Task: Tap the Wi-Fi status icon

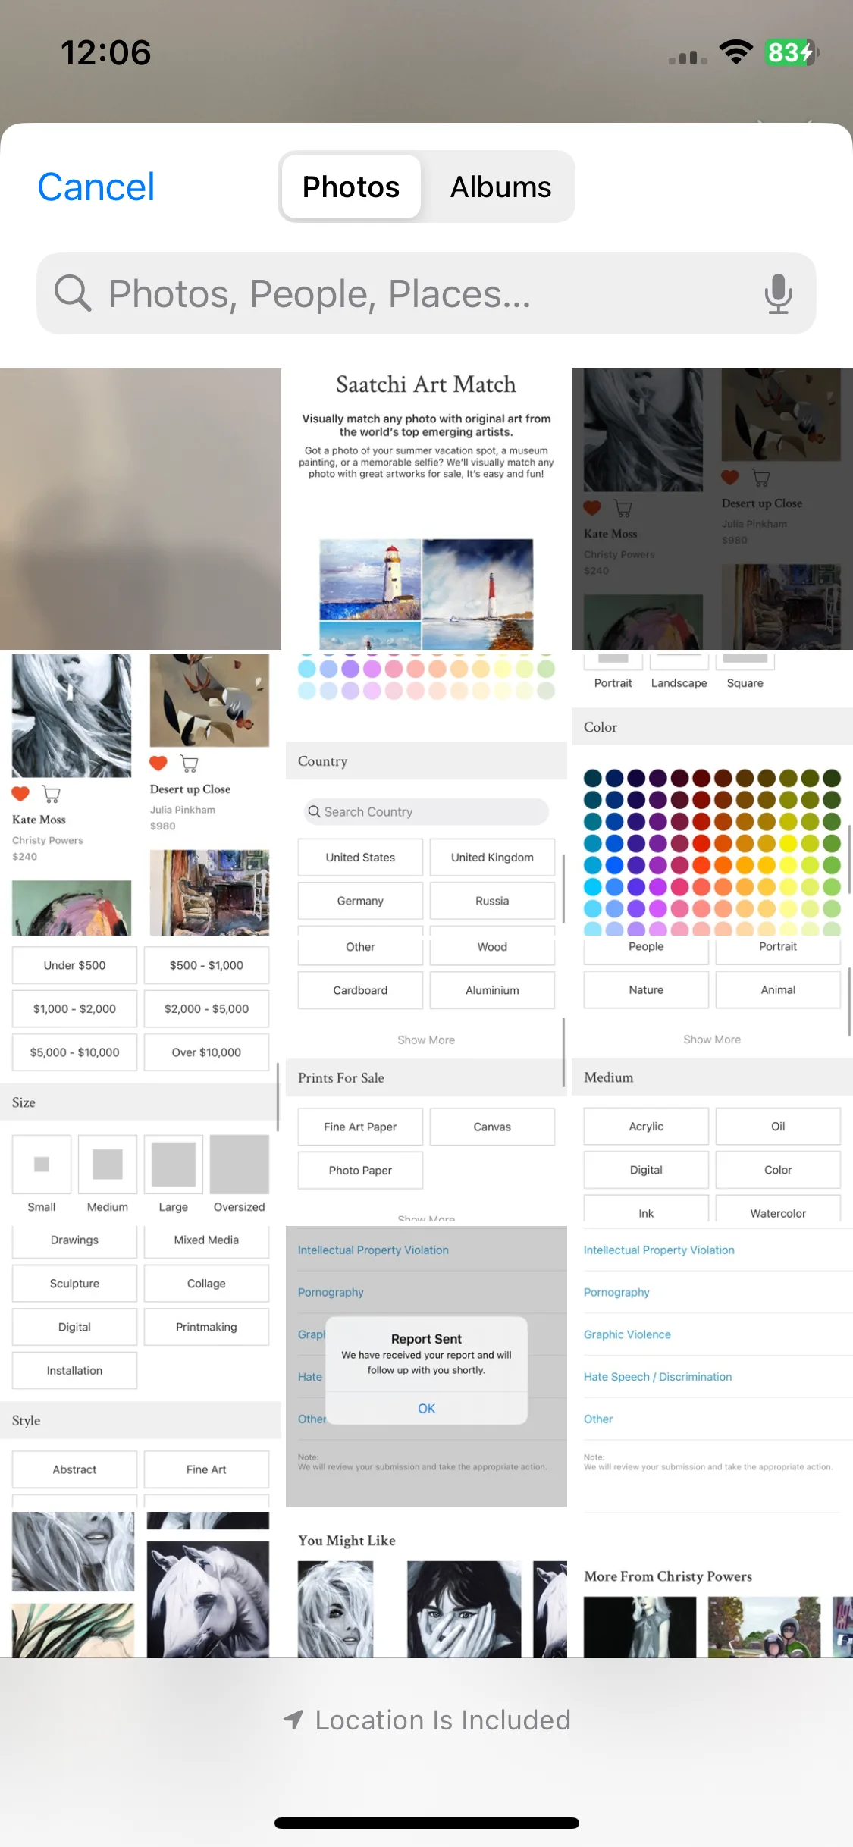Action: click(736, 52)
